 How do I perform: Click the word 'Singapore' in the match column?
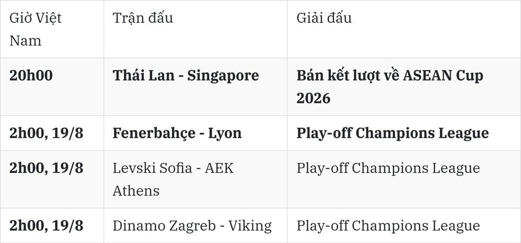click(223, 76)
